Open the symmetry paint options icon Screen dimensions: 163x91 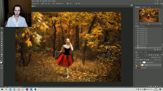point(79,4)
